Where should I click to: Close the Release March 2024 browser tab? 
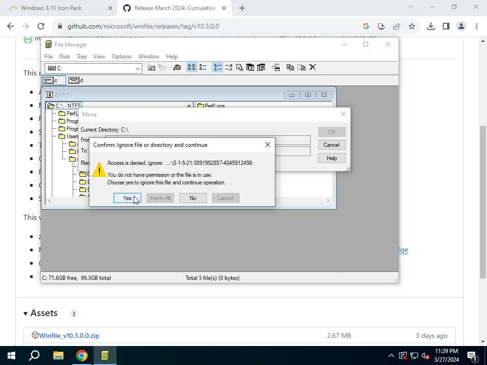(x=224, y=8)
